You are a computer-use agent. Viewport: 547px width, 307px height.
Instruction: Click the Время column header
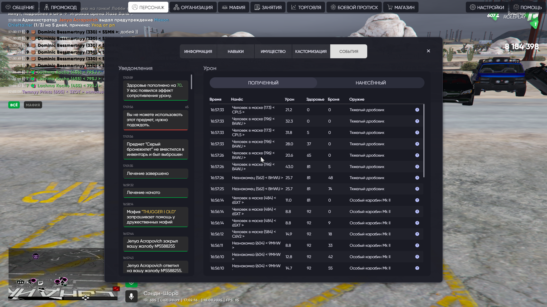point(215,99)
